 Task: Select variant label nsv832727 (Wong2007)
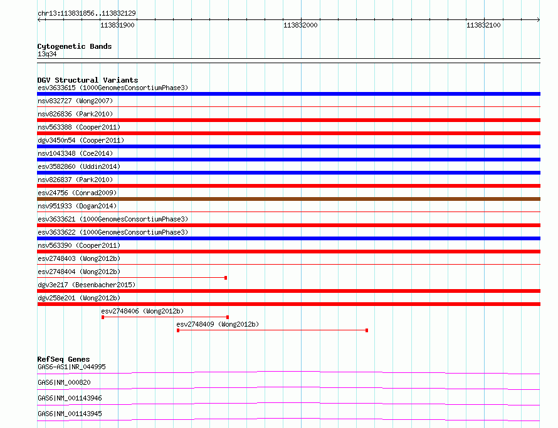pos(75,101)
